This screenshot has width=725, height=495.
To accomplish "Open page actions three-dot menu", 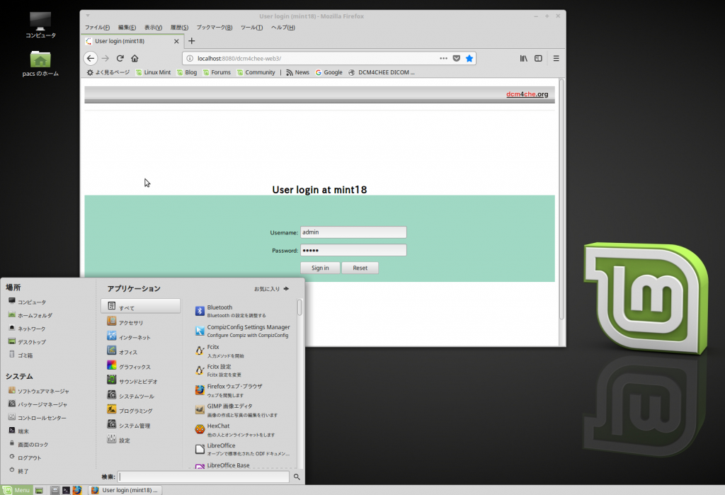I will 443,58.
